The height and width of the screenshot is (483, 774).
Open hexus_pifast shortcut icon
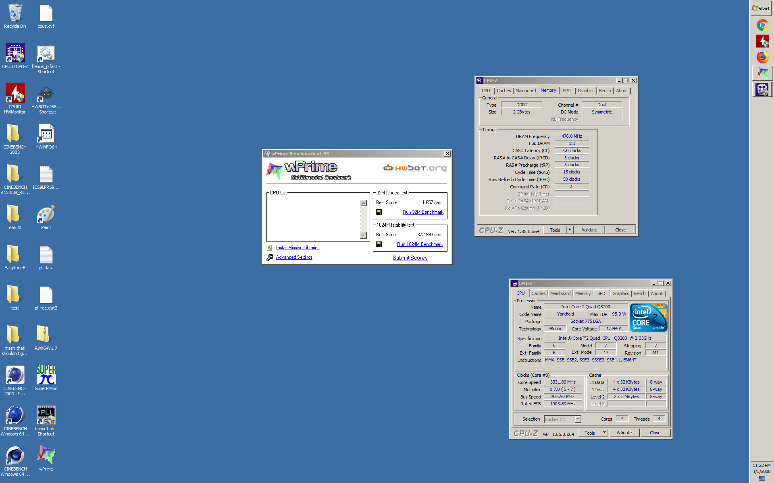click(46, 59)
